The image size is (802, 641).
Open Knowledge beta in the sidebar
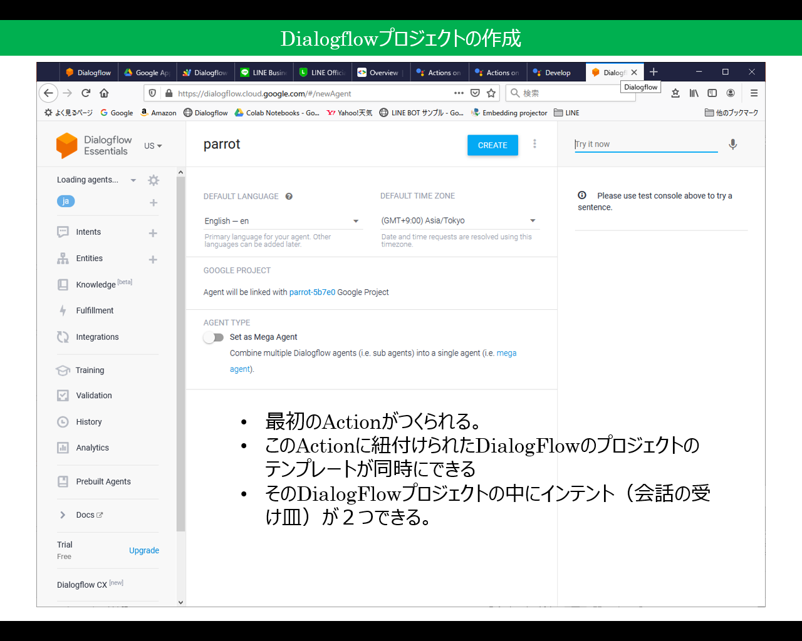click(x=104, y=284)
